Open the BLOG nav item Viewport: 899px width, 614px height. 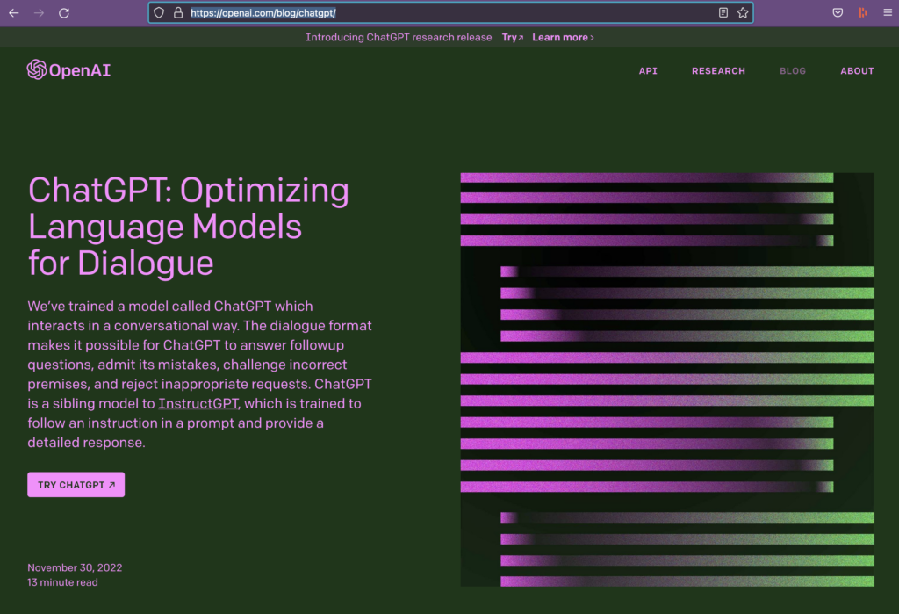[x=793, y=70]
